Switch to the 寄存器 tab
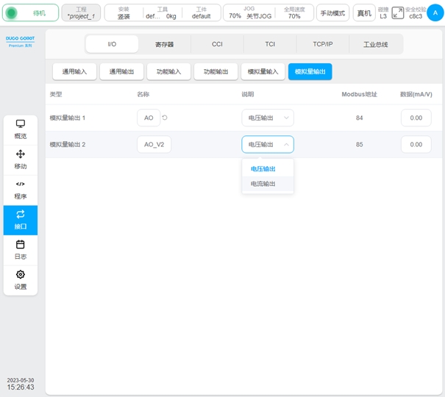The height and width of the screenshot is (397, 445). [165, 44]
